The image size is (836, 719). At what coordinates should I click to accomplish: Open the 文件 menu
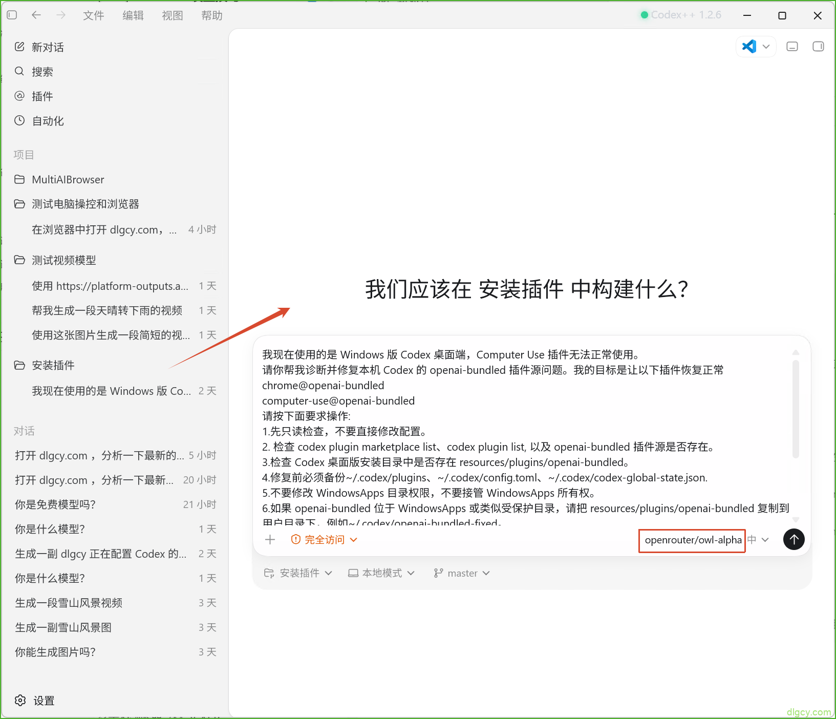coord(94,15)
